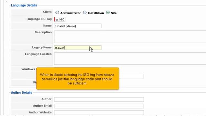Screen dimensions: 206x116
Task: Click the Name field containing Español (Mexico)
Action: tap(78, 26)
